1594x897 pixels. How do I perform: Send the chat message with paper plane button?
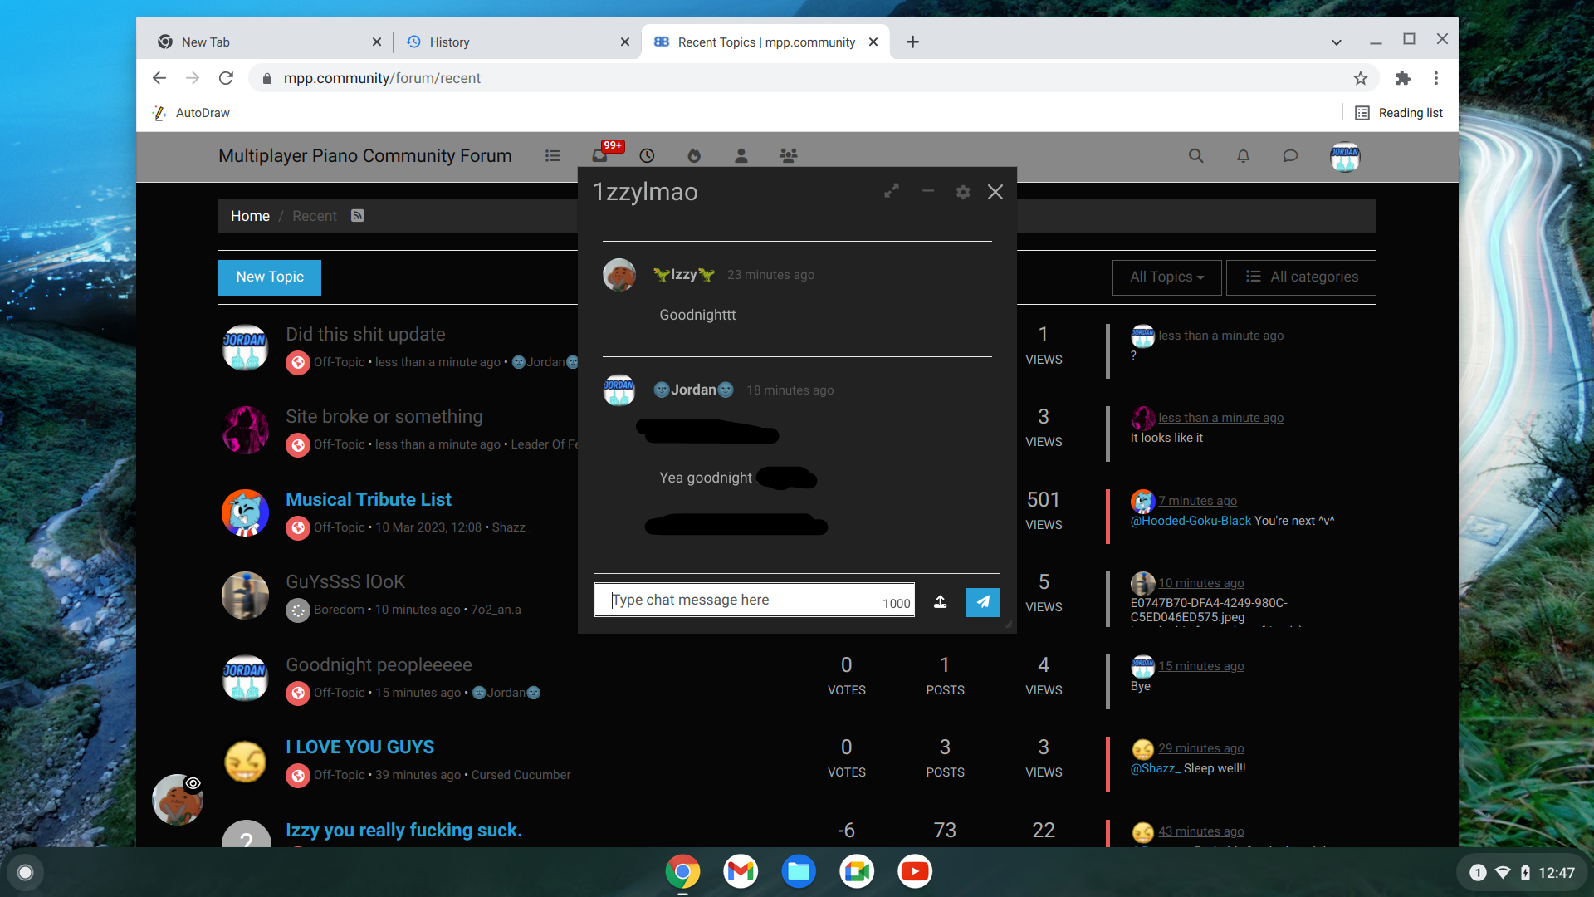[983, 602]
